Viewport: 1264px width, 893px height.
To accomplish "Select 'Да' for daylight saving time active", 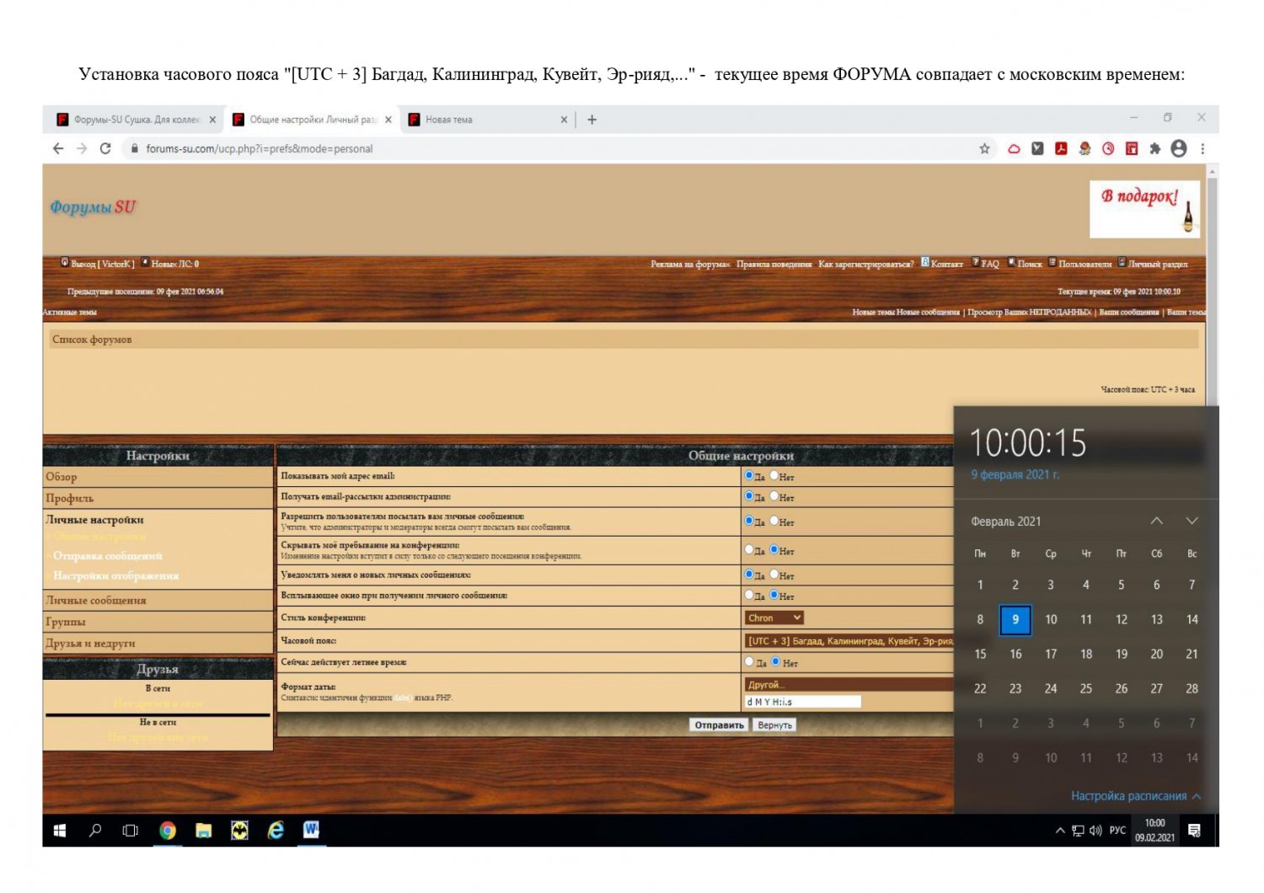I will [748, 662].
